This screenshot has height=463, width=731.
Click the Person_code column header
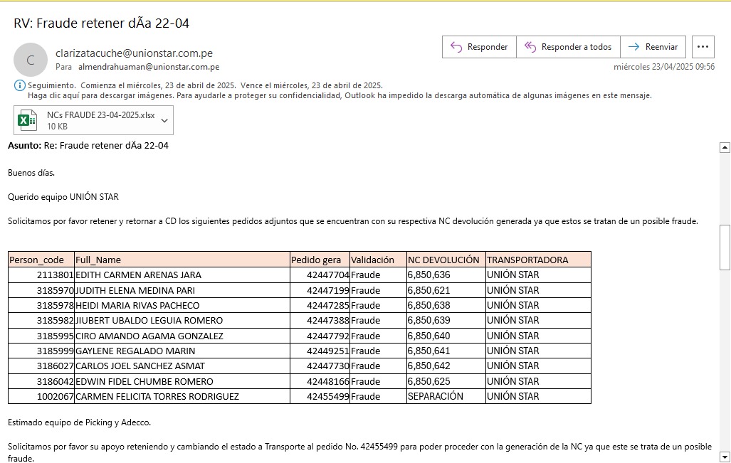pyautogui.click(x=36, y=260)
